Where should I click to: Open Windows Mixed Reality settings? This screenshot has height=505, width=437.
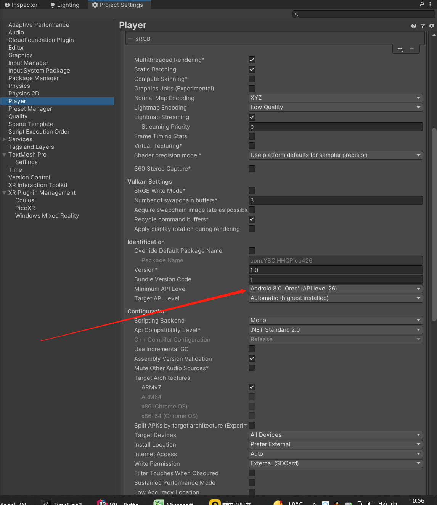click(x=47, y=216)
